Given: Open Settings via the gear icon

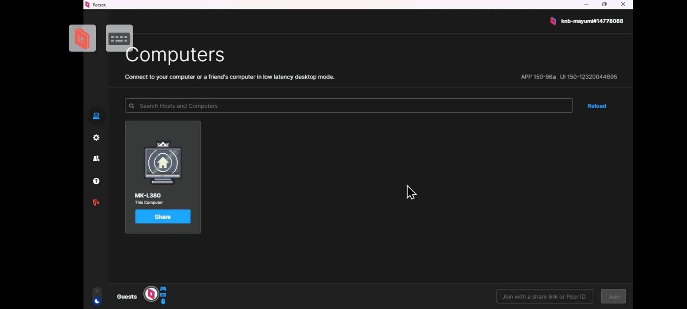Looking at the screenshot, I should (96, 138).
